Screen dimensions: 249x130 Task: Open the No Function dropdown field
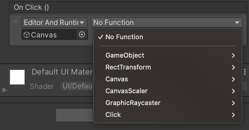[x=167, y=23]
